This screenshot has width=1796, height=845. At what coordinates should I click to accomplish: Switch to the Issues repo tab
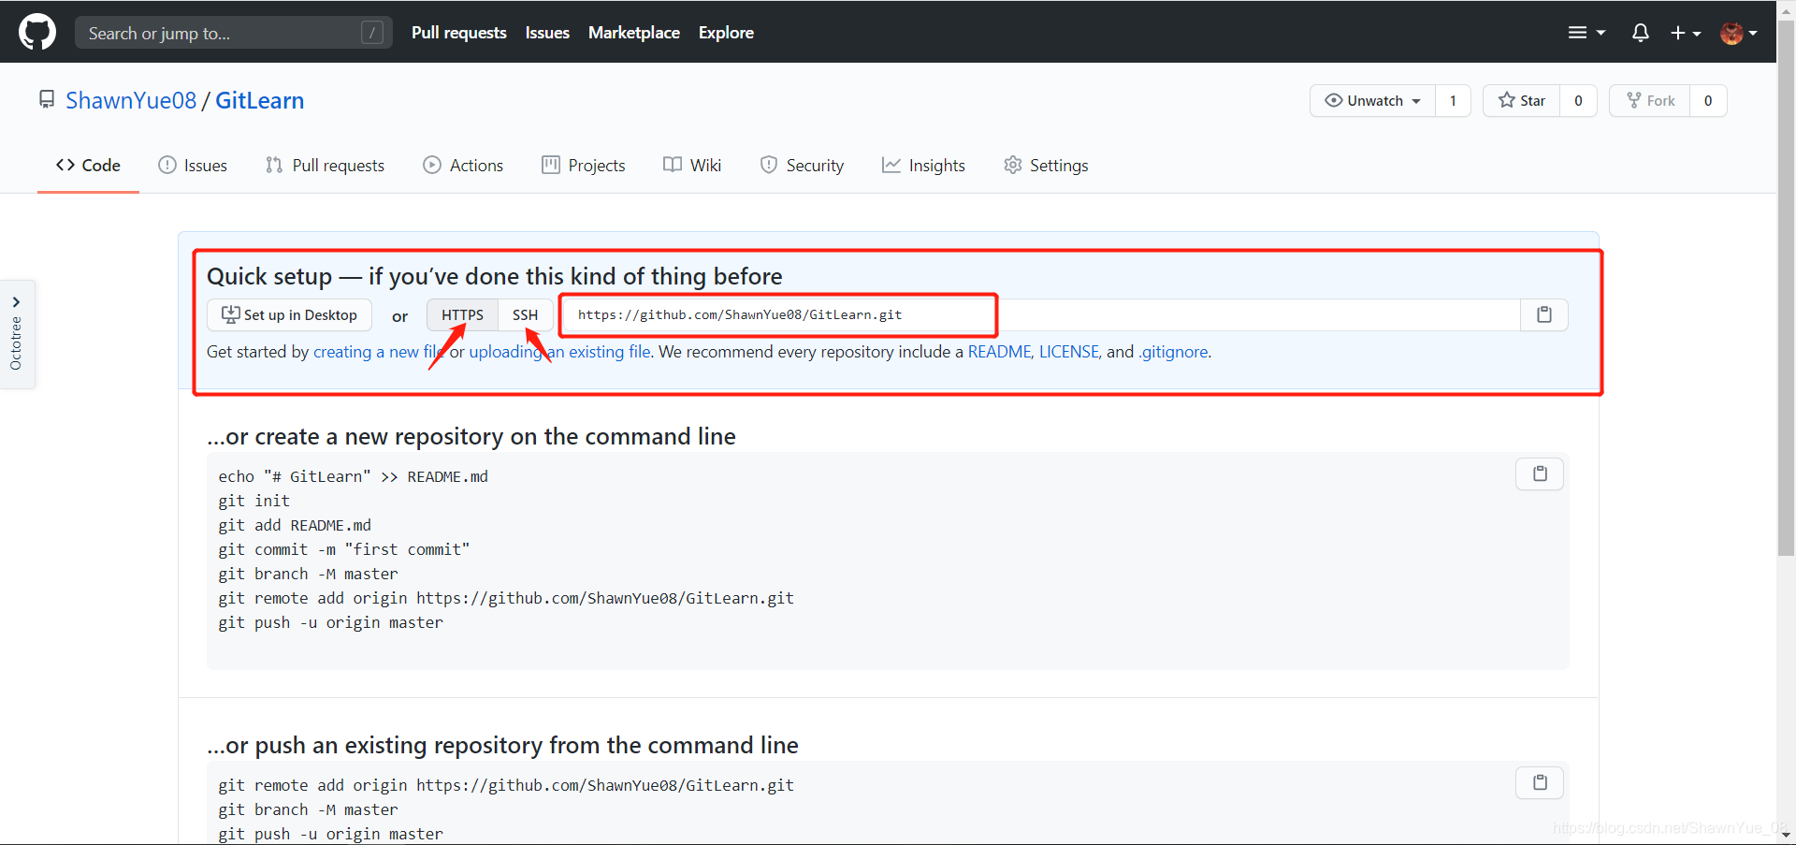(193, 165)
